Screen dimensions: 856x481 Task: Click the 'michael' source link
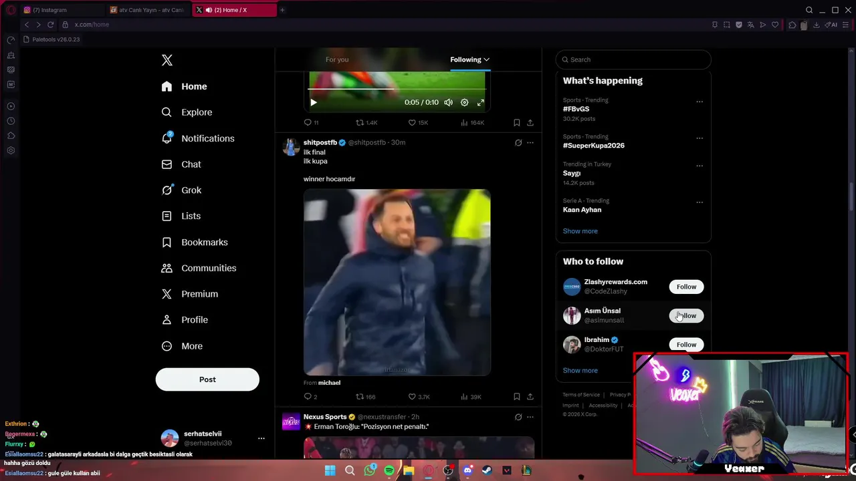click(329, 383)
